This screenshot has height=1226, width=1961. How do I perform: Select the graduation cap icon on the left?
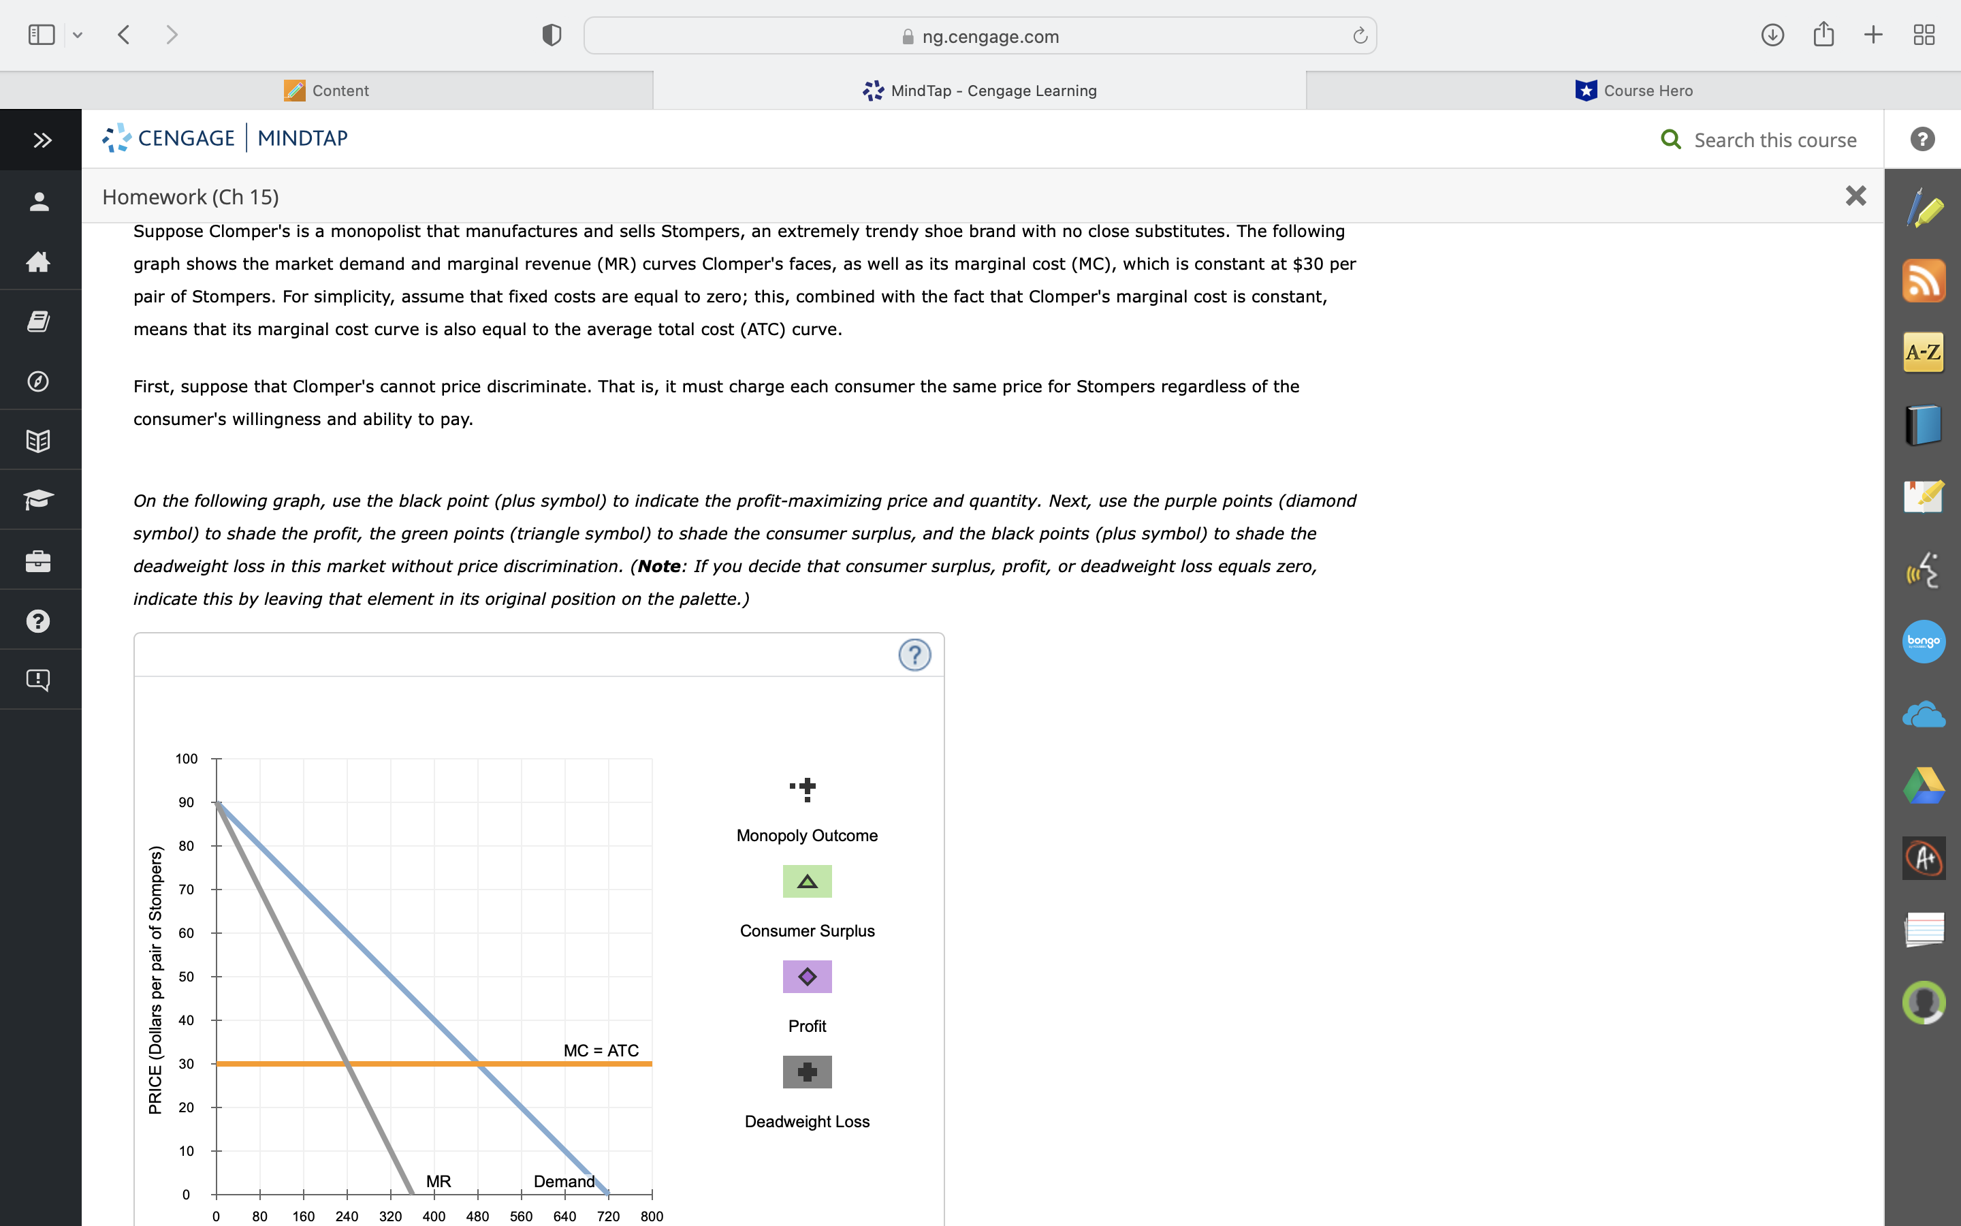(x=39, y=499)
